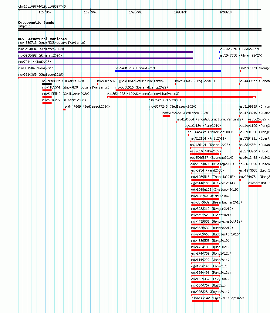Click esv3679689 Besenbacher2015 label

217,202
